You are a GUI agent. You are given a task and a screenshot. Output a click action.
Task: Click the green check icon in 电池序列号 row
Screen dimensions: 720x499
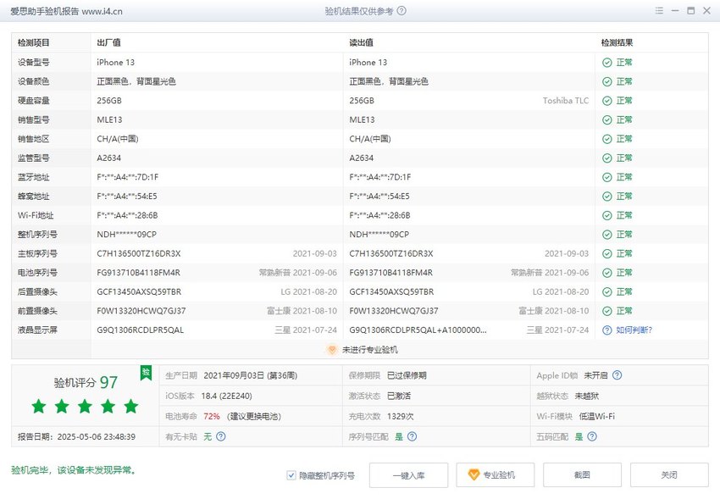coord(607,273)
